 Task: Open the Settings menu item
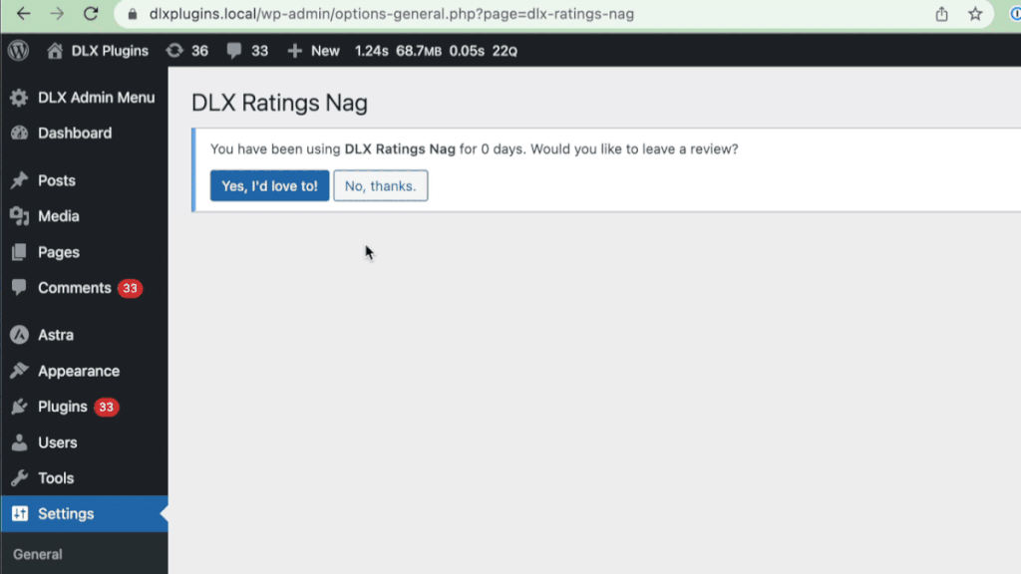click(84, 513)
